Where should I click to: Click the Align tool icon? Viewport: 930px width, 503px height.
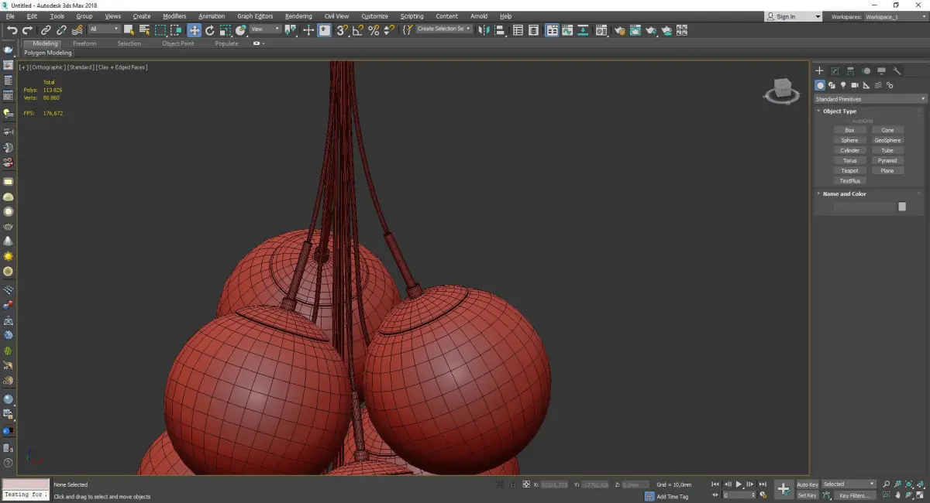pos(500,30)
